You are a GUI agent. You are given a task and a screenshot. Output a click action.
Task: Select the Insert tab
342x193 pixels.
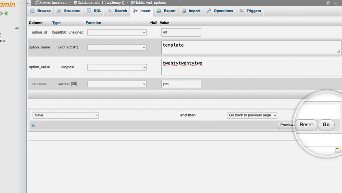(142, 11)
